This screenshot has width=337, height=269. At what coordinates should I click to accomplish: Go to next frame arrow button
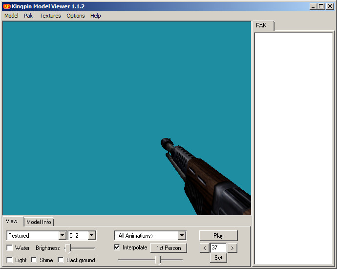[x=232, y=248]
